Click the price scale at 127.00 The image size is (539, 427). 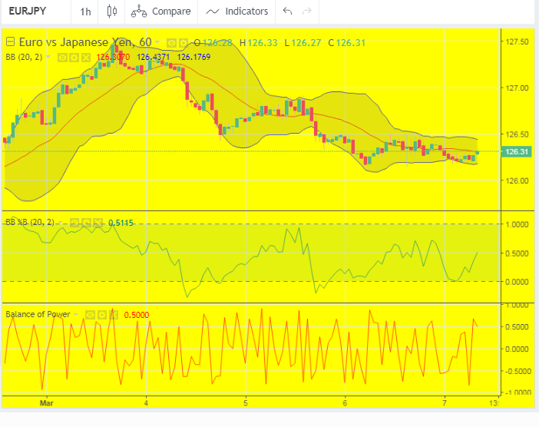[x=517, y=88]
